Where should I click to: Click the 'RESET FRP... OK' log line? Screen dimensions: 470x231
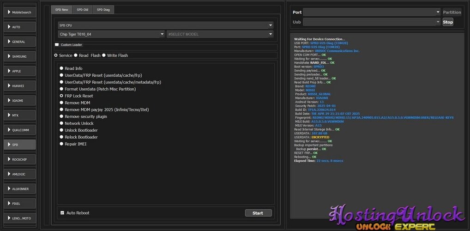click(306, 153)
